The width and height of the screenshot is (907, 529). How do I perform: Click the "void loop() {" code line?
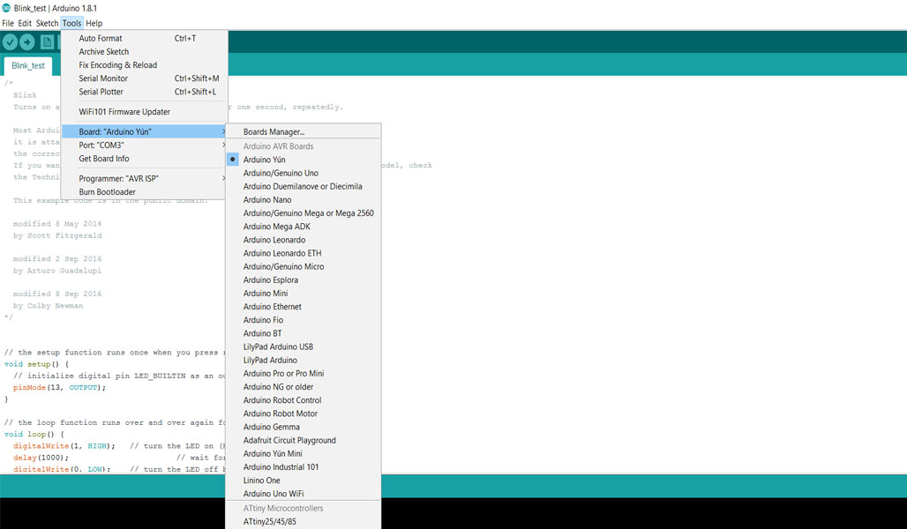pos(34,434)
